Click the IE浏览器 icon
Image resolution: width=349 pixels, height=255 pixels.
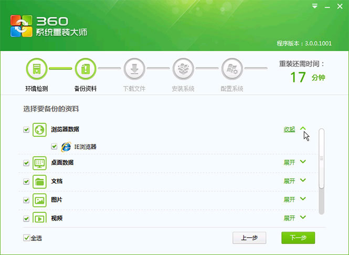pyautogui.click(x=66, y=147)
